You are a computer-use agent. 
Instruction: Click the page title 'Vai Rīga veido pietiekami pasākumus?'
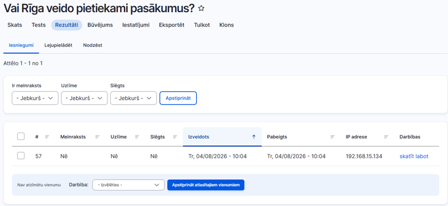tap(99, 9)
